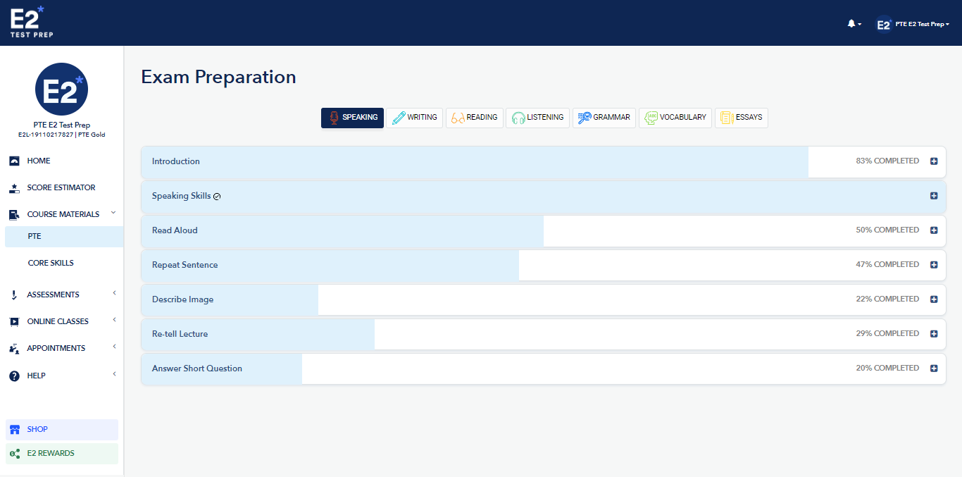The image size is (962, 477).
Task: Switch to the Grammar tab
Action: 604,117
